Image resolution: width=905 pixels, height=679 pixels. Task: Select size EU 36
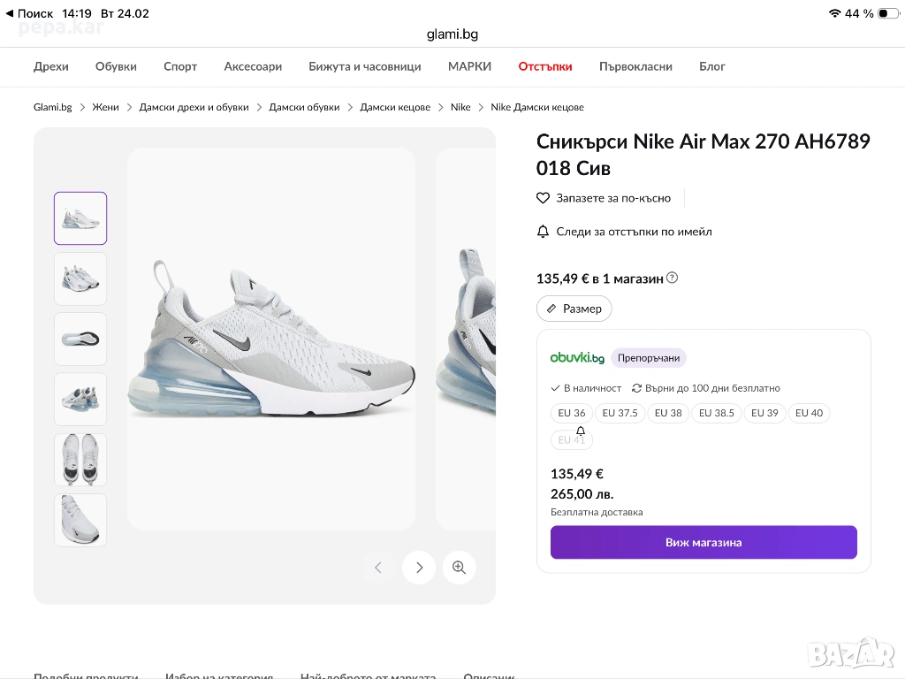(572, 413)
